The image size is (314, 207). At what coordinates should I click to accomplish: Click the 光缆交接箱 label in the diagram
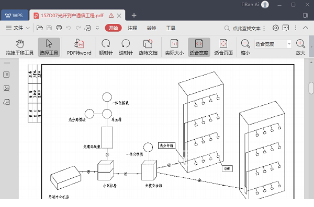tap(153, 186)
